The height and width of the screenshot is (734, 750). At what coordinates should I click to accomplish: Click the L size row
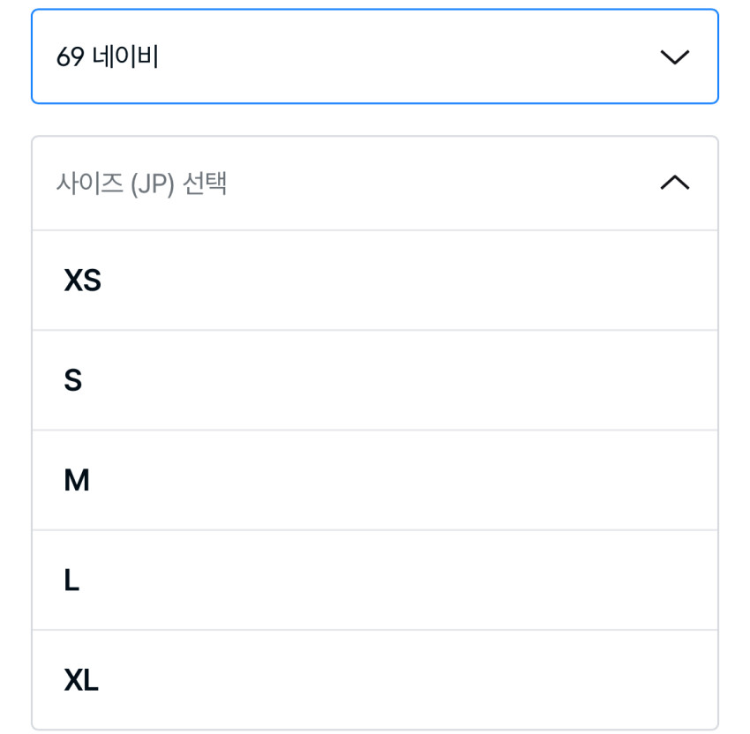[374, 580]
